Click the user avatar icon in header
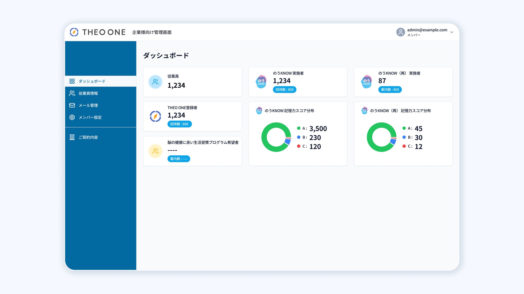Image resolution: width=524 pixels, height=294 pixels. tap(400, 32)
